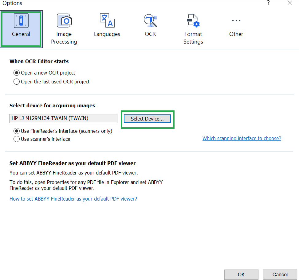Open Which scanning interface to choose link
Image resolution: width=299 pixels, height=280 pixels.
[x=242, y=139]
